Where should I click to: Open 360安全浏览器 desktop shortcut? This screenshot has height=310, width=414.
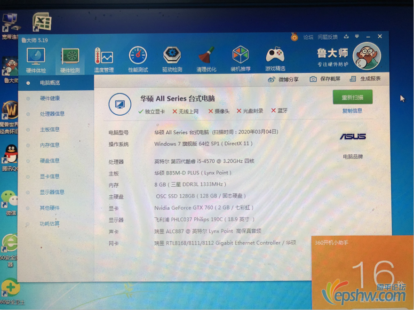click(x=9, y=250)
